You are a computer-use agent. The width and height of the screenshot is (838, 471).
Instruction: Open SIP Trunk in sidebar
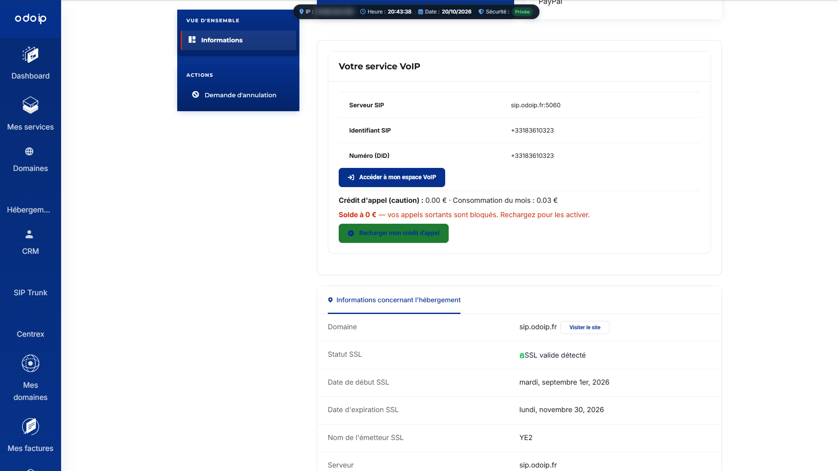pos(31,293)
